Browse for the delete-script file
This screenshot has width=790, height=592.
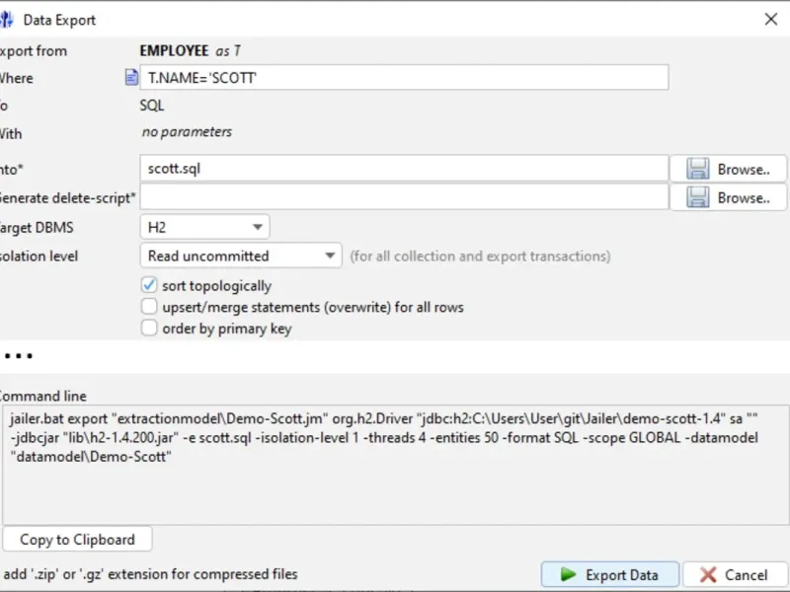click(x=729, y=197)
